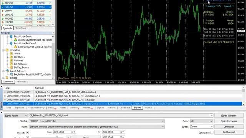
Task: Click the Oscillators folder icon
Action: tap(11, 57)
